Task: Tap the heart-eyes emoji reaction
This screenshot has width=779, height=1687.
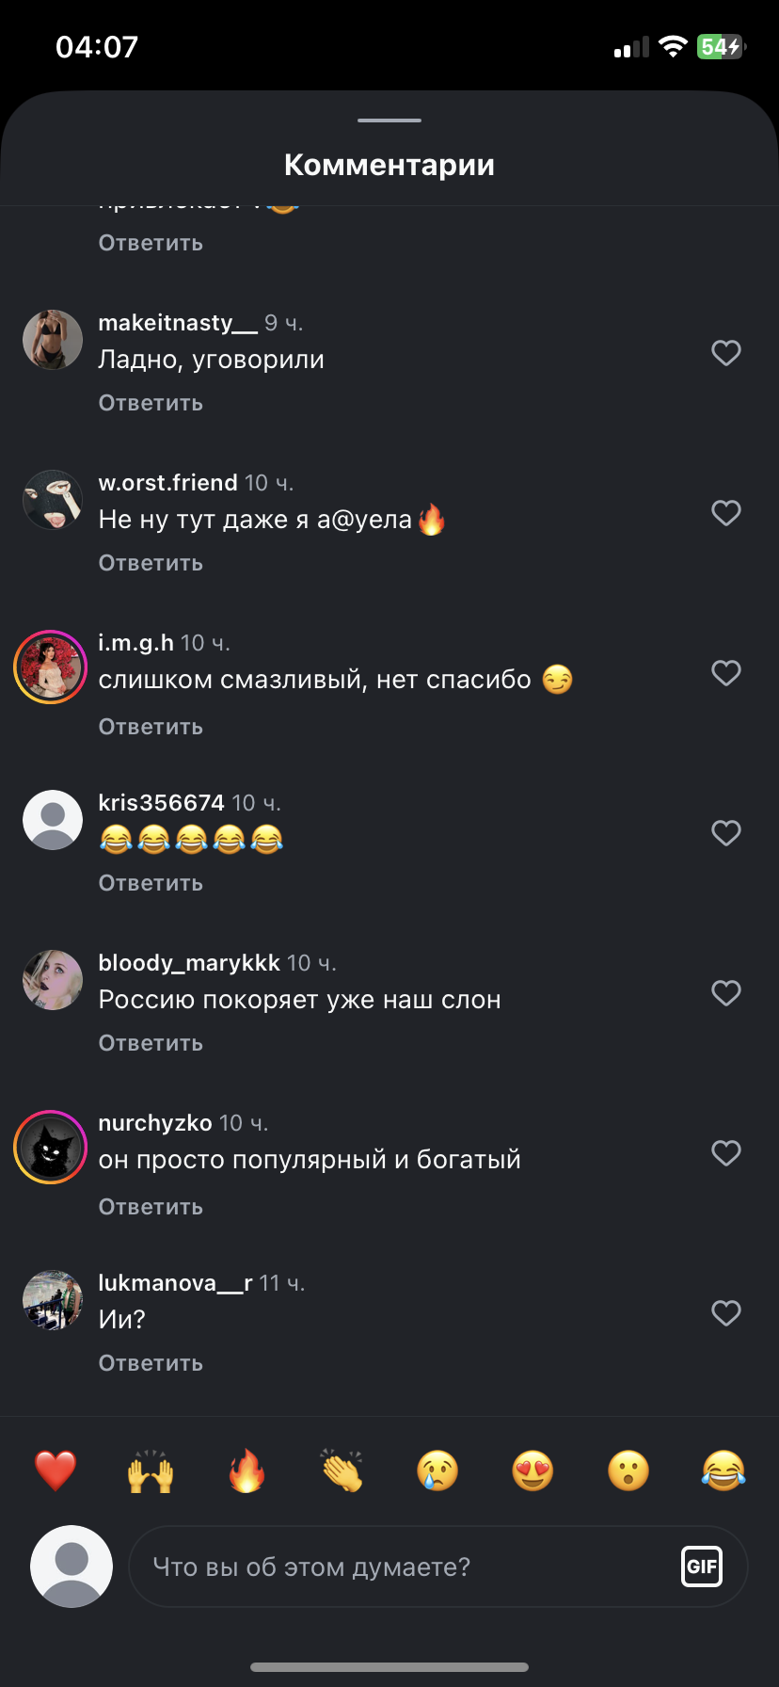Action: point(533,1470)
